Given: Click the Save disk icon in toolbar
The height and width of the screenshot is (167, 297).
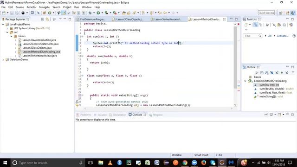Looking at the screenshot, I should [x=12, y=13].
